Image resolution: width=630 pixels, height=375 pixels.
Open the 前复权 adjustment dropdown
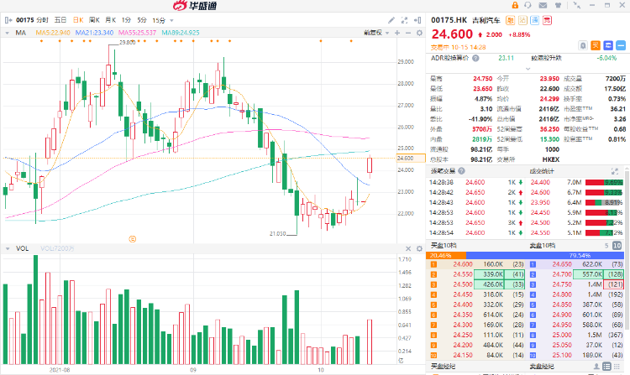point(372,33)
